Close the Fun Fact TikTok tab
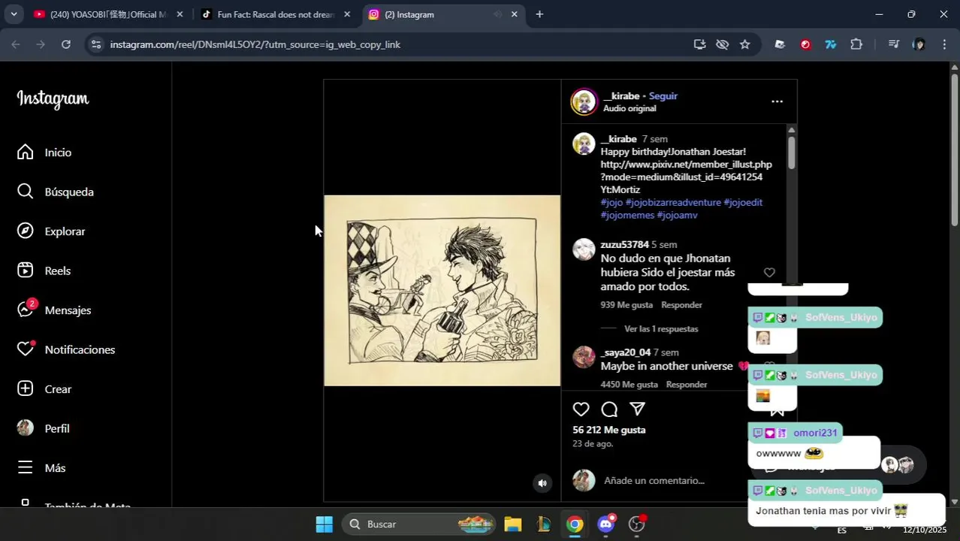 click(x=346, y=14)
